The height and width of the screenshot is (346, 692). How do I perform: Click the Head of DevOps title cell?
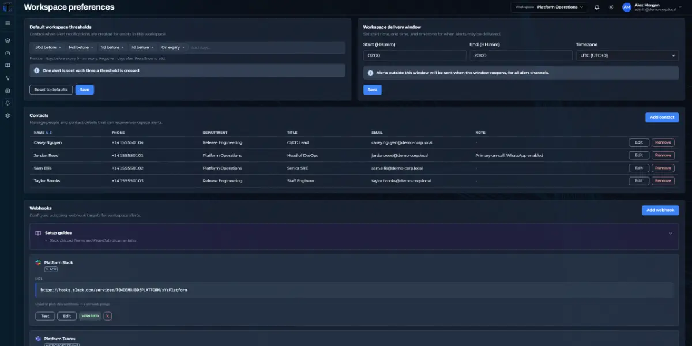point(303,155)
